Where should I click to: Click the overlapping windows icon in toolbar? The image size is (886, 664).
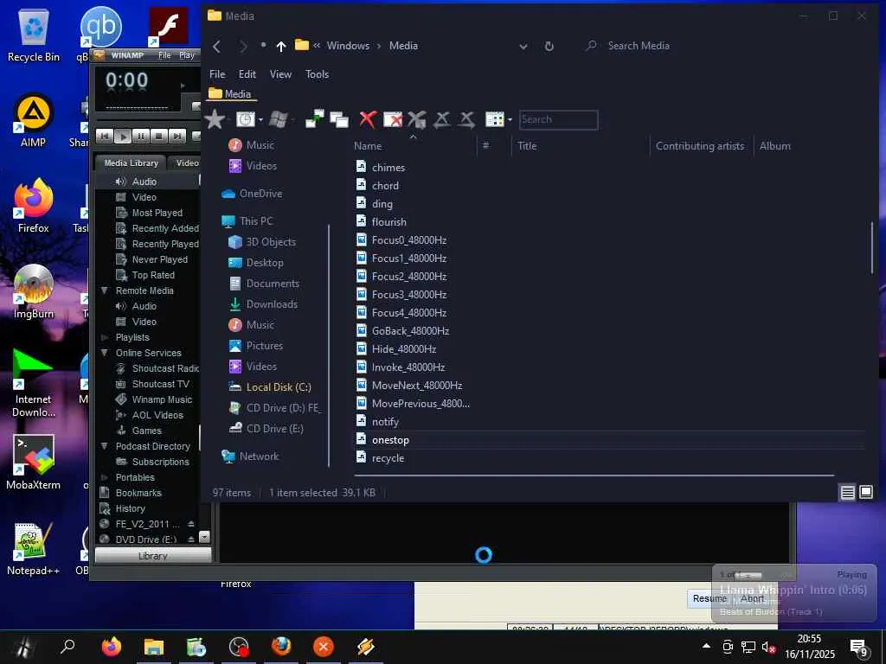coord(339,119)
